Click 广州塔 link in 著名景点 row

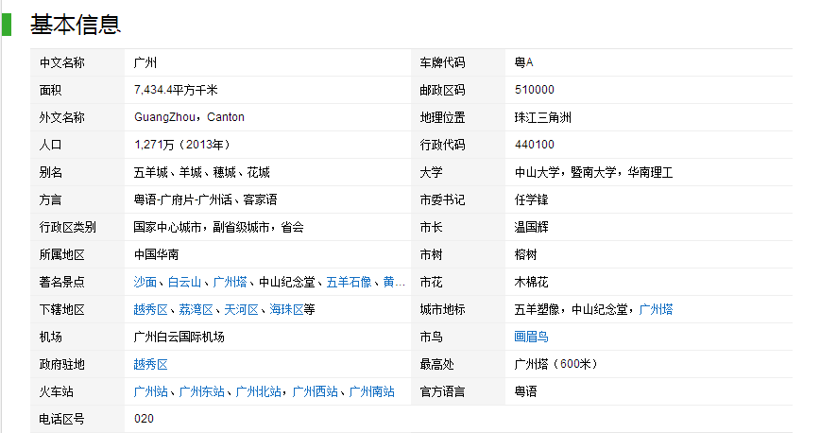pos(231,283)
